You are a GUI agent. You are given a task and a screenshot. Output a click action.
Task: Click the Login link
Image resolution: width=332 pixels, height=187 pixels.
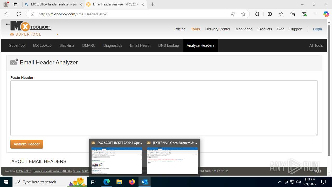click(x=317, y=29)
